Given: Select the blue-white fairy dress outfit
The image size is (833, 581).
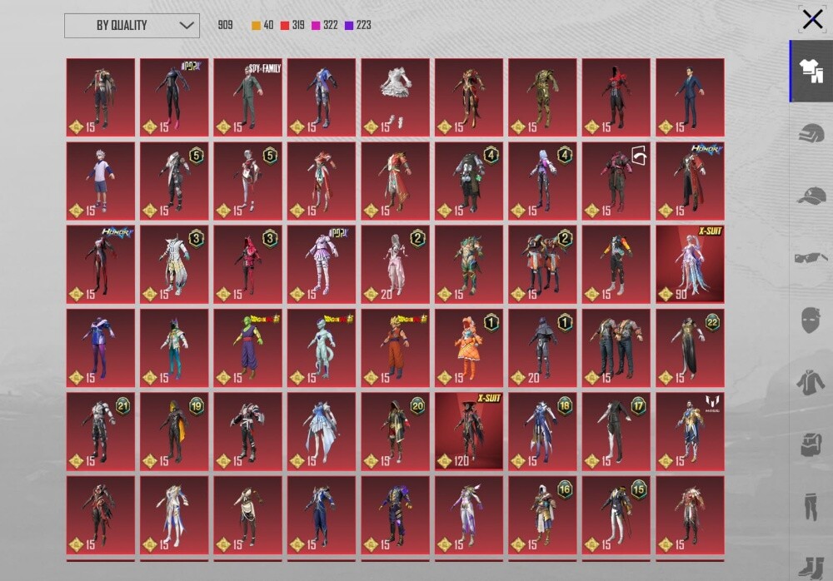Looking at the screenshot, I should [x=322, y=432].
